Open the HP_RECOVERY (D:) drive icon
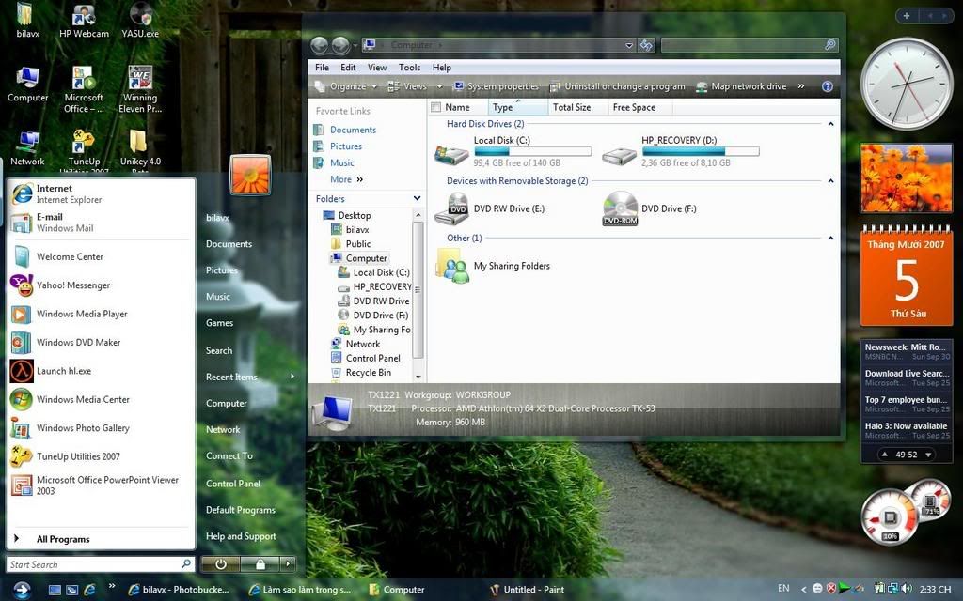Screen dimensions: 963x601 click(619, 153)
